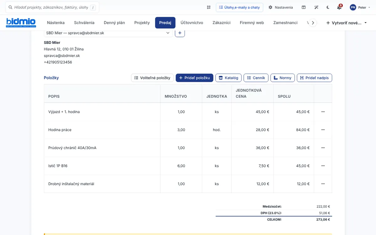The height and width of the screenshot is (235, 376).
Task: Focus the search projects input field
Action: pos(52,7)
